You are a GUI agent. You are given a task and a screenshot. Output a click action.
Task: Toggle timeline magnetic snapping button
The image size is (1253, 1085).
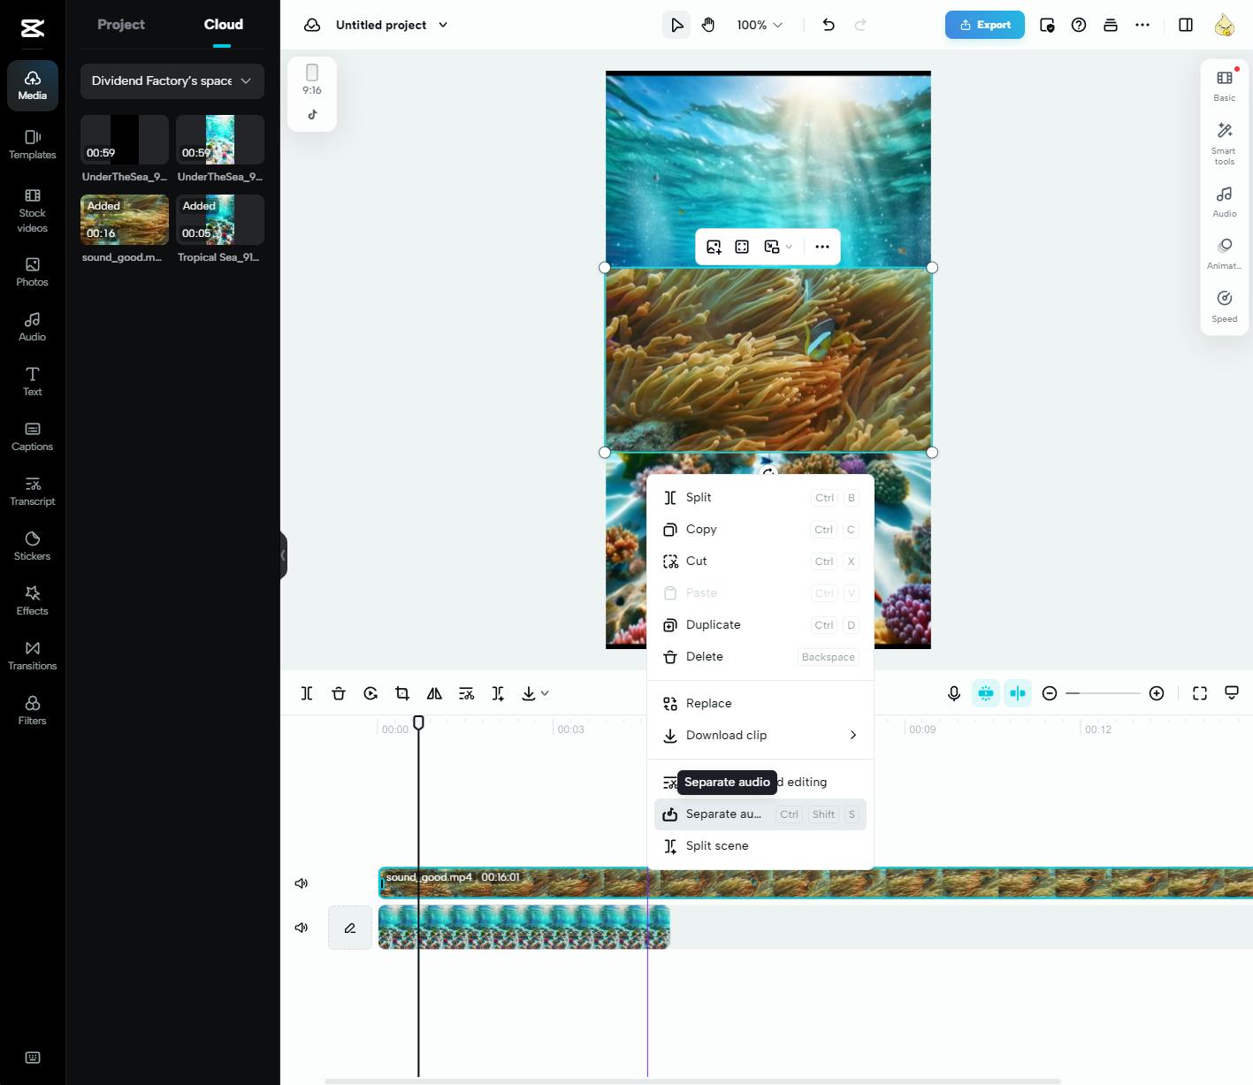(x=986, y=693)
